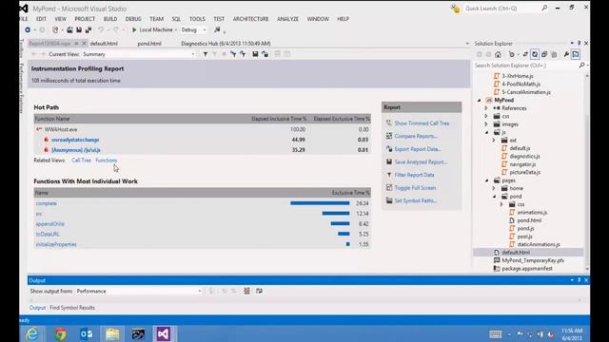
Task: Open the PROJECT menu
Action: click(x=85, y=19)
